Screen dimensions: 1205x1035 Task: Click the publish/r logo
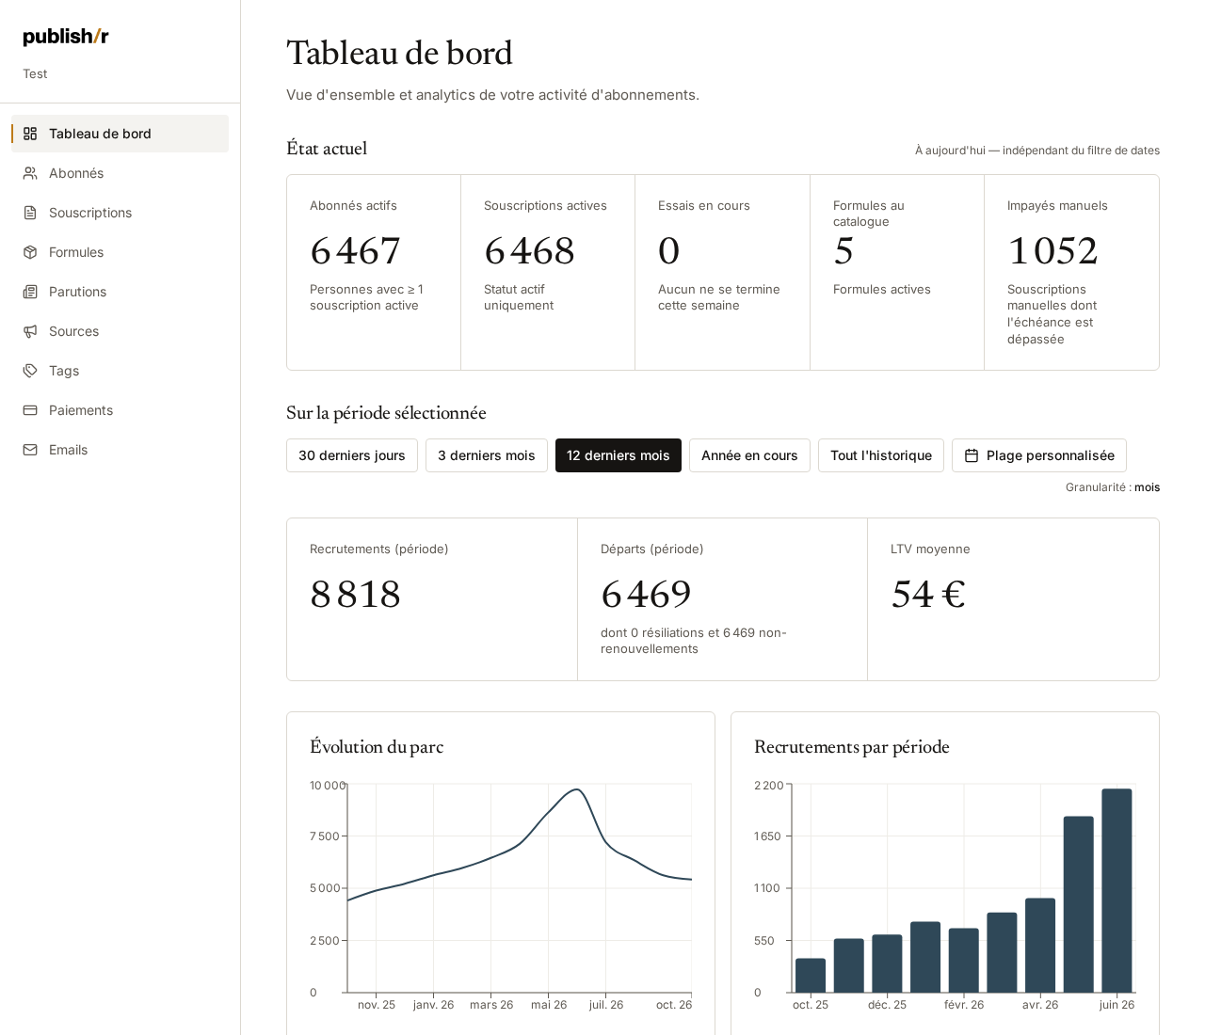66,37
